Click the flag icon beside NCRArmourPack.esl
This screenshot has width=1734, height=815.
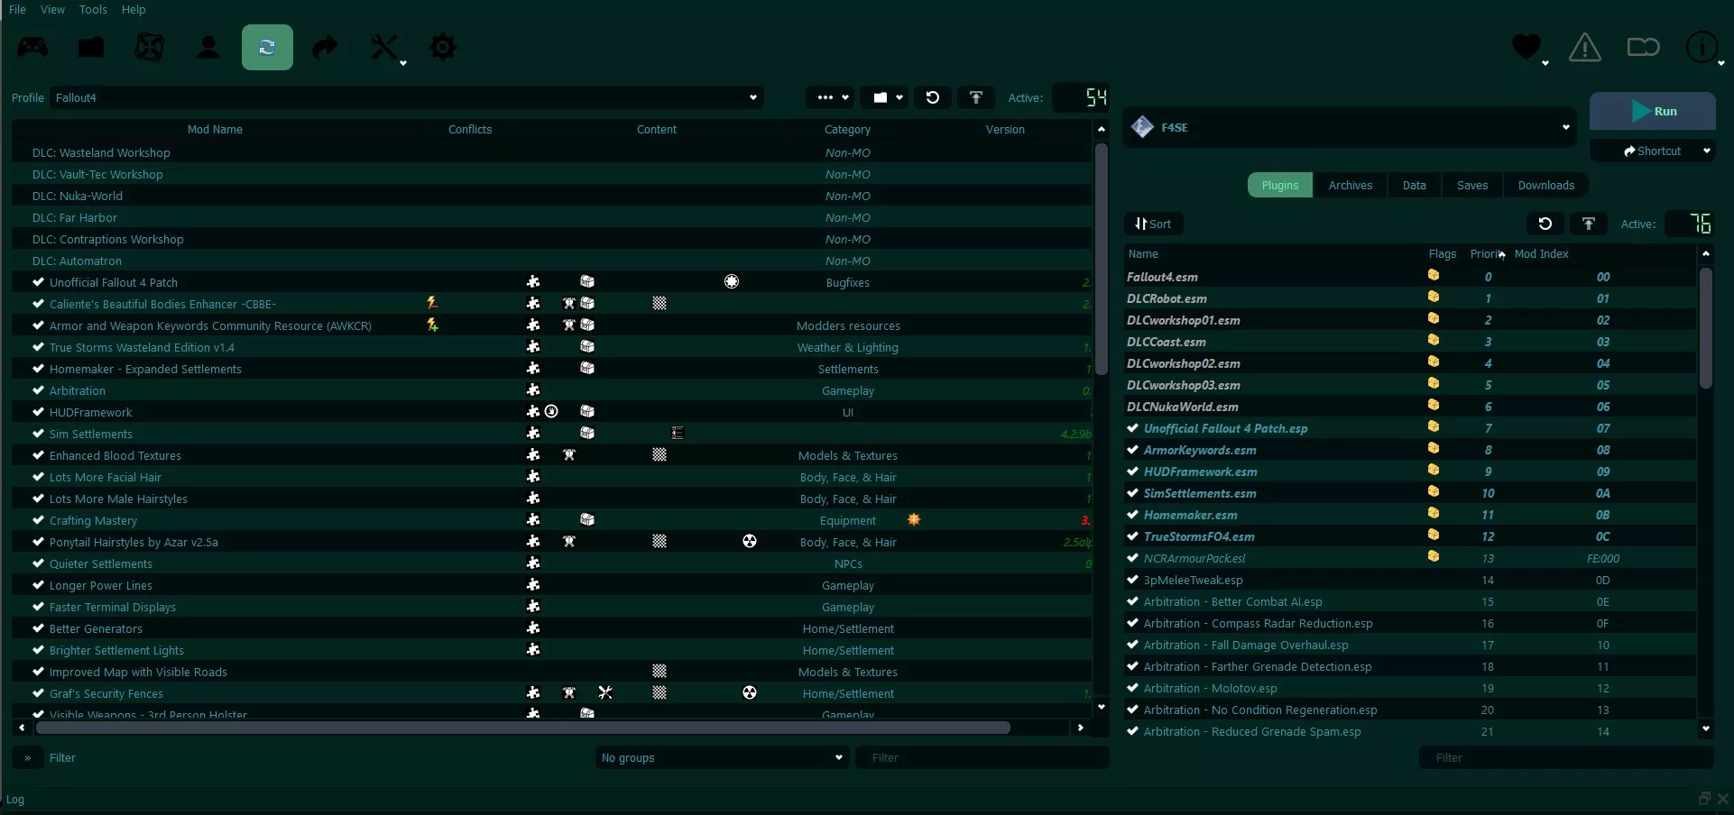tap(1434, 557)
